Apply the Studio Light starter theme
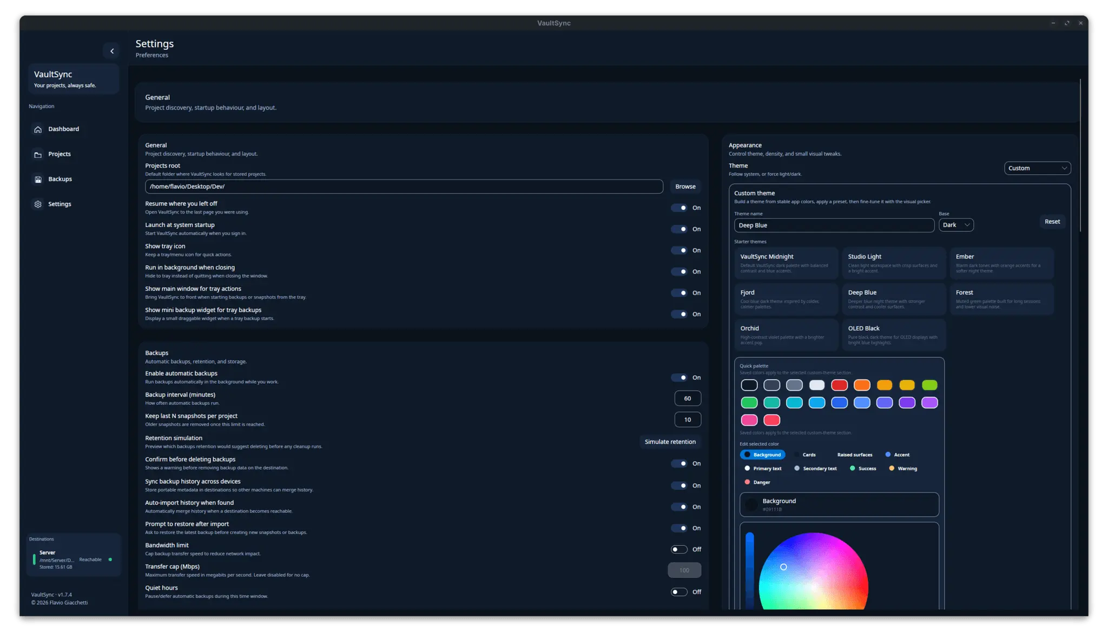1108x640 pixels. [x=893, y=263]
